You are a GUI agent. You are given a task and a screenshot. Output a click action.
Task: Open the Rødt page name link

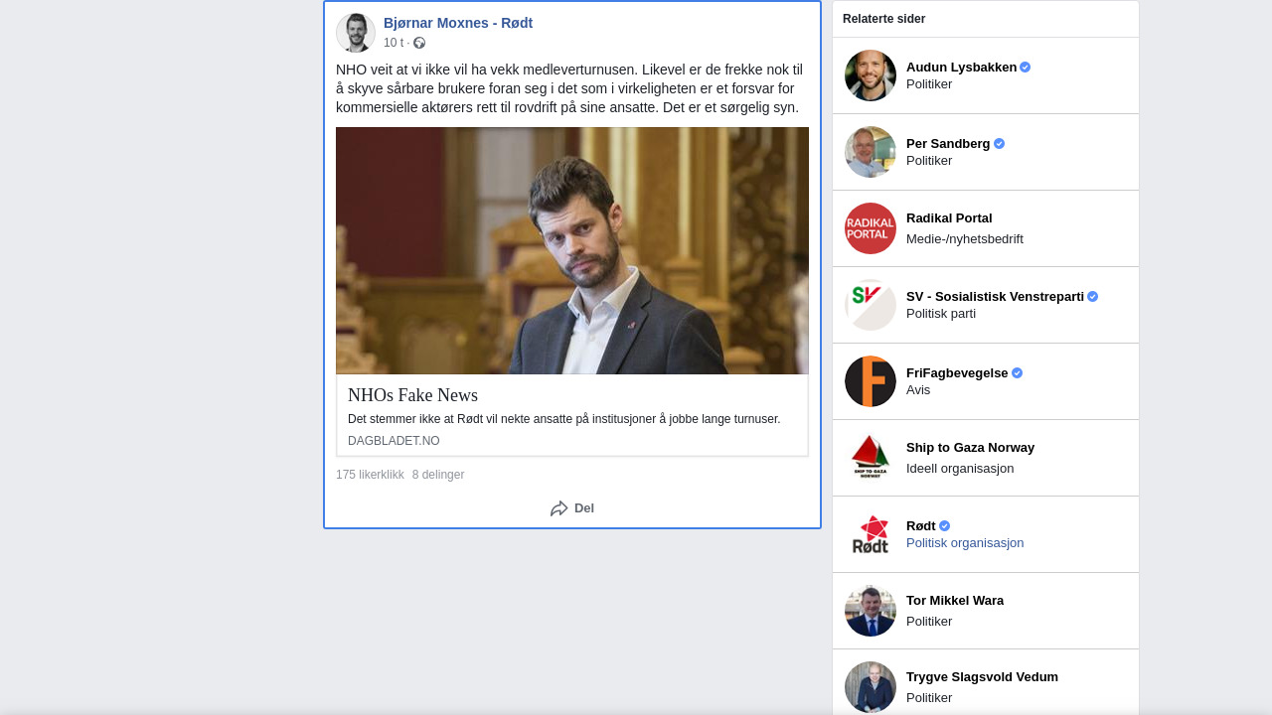(x=921, y=526)
